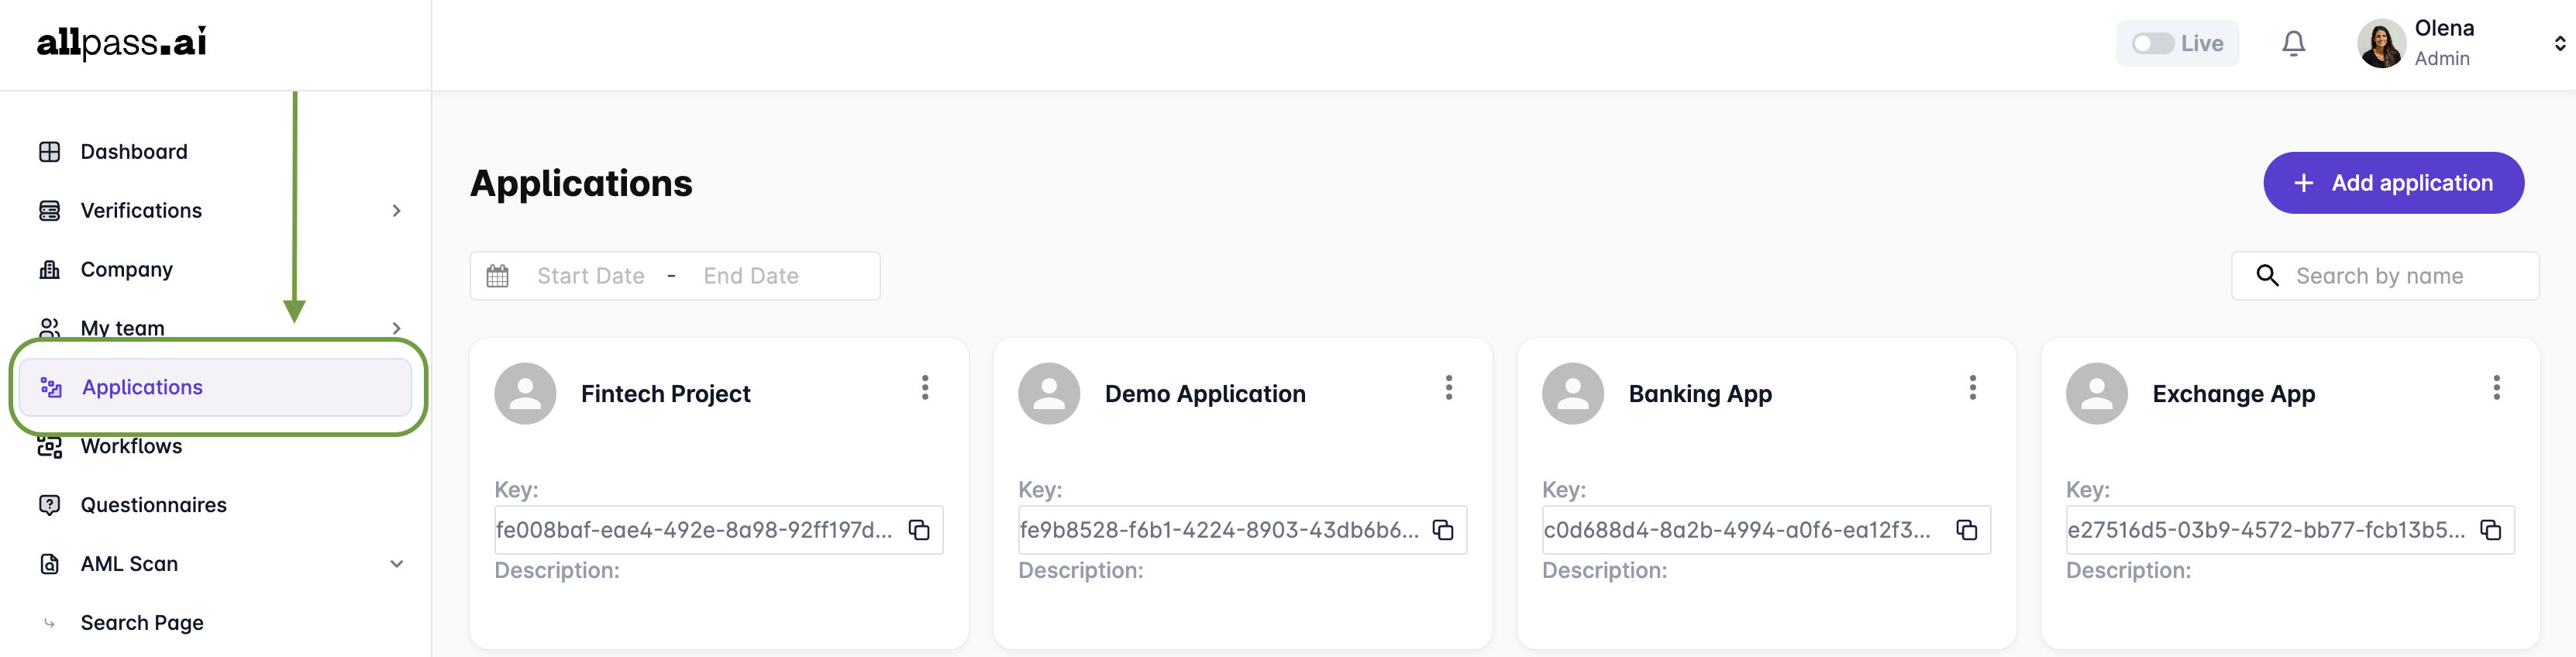This screenshot has width=2576, height=657.
Task: Copy the Exchange App key
Action: 2490,530
